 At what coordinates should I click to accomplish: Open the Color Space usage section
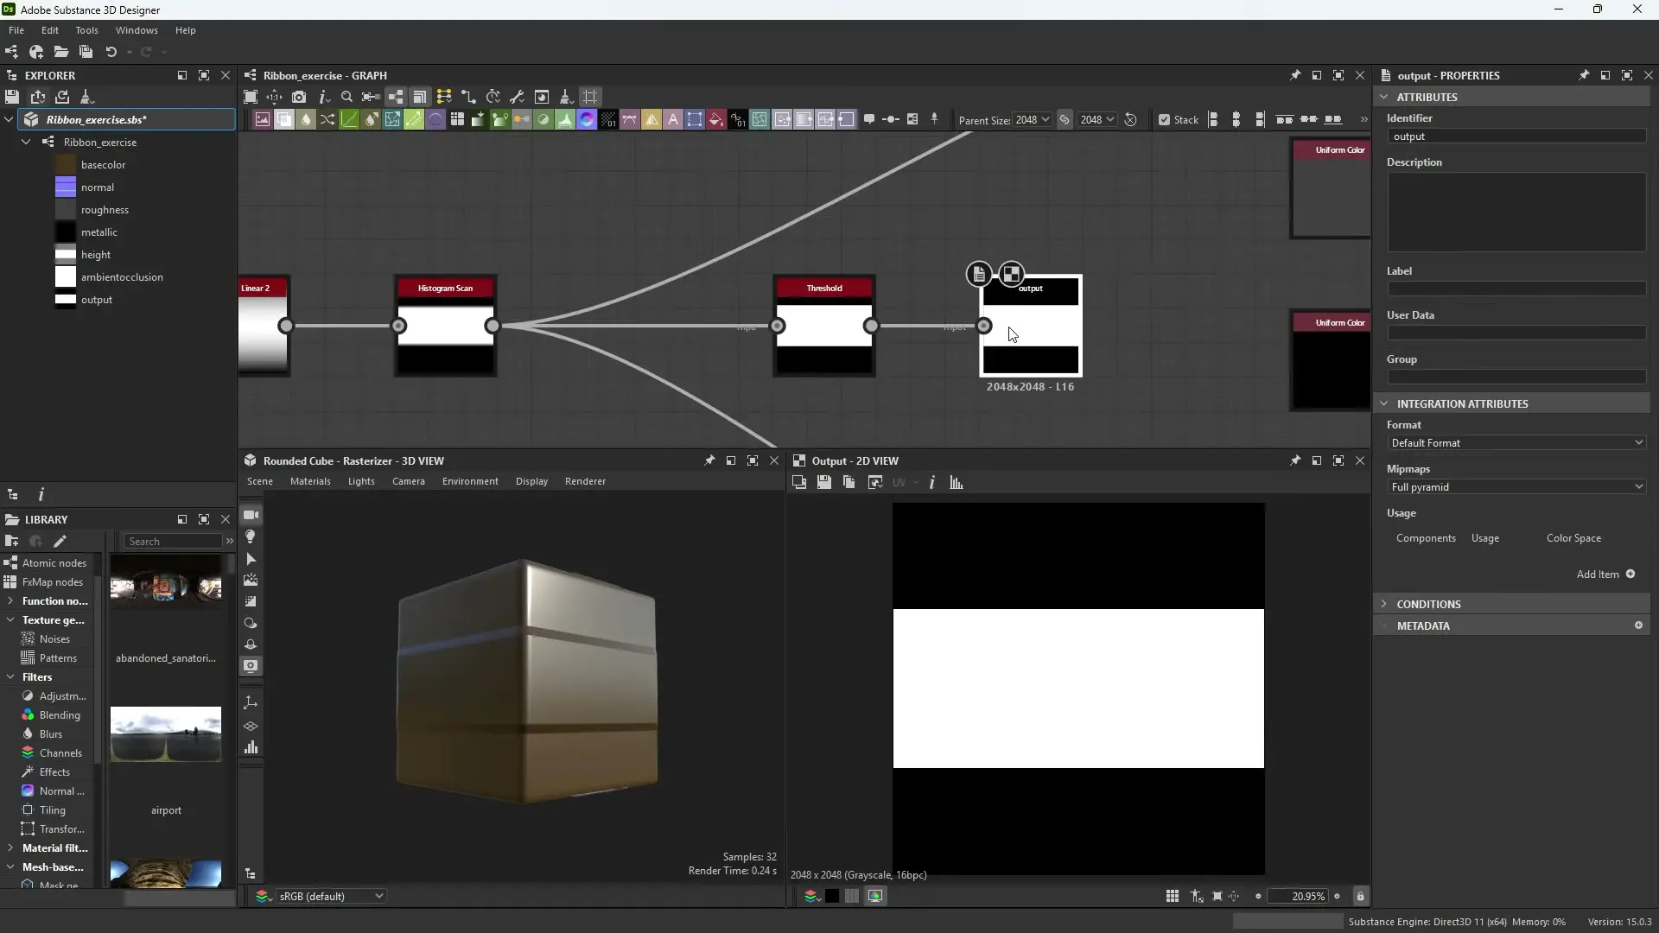coord(1573,538)
